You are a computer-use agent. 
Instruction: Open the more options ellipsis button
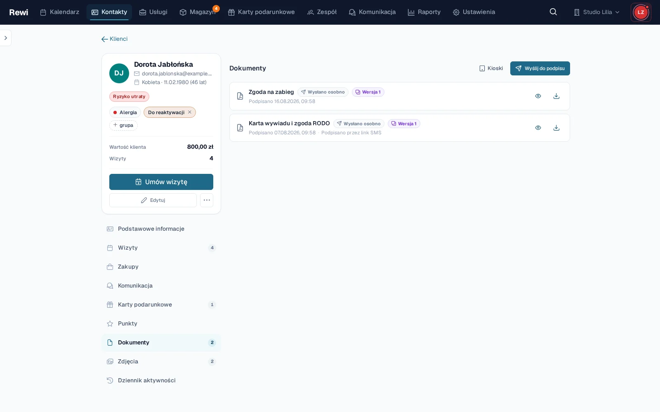(207, 200)
